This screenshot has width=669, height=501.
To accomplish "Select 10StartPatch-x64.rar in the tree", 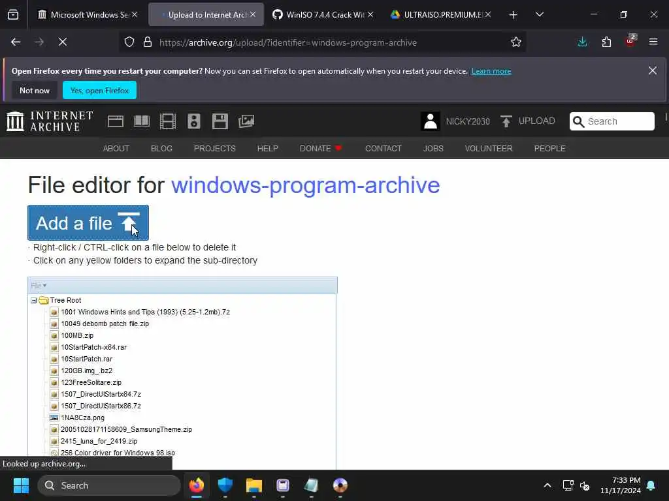I will point(93,347).
